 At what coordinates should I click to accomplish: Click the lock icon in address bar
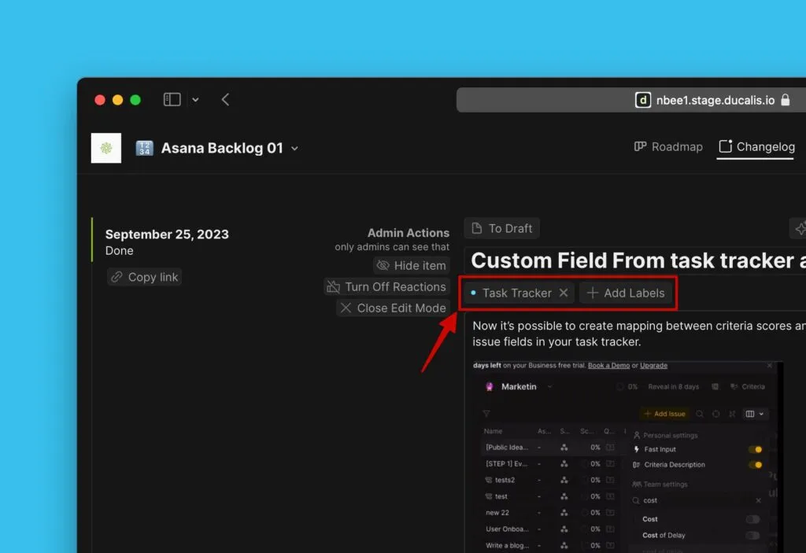[x=785, y=100]
